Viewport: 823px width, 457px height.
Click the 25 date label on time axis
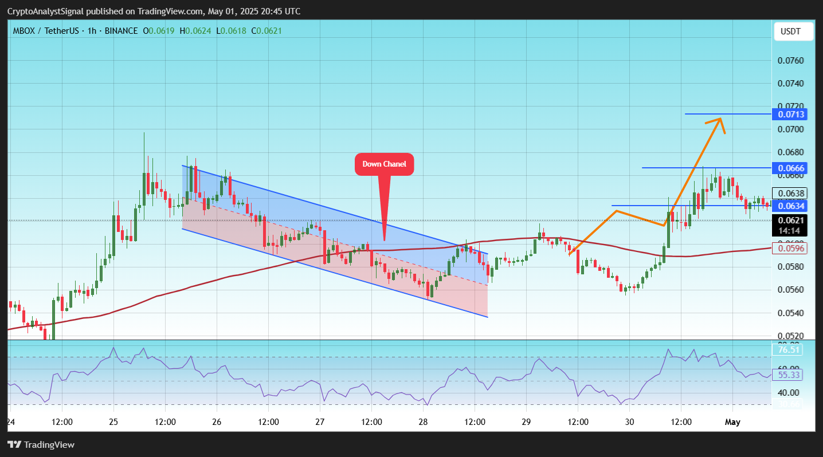pos(113,422)
